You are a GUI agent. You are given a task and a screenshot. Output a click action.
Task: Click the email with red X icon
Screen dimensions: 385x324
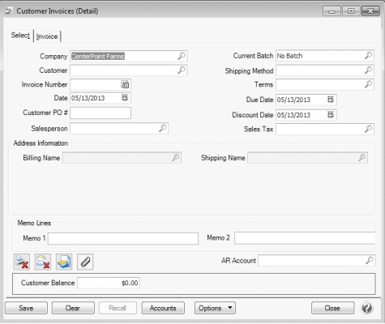(43, 262)
